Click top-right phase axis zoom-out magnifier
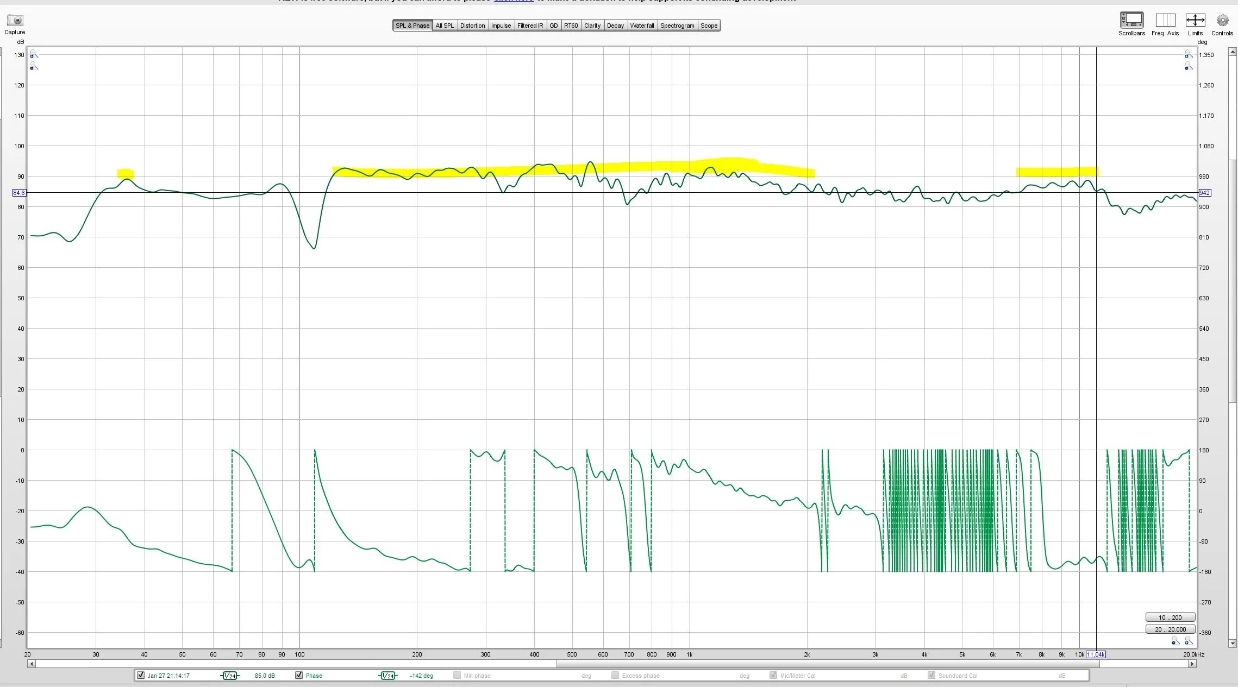The height and width of the screenshot is (687, 1238). pos(1189,66)
